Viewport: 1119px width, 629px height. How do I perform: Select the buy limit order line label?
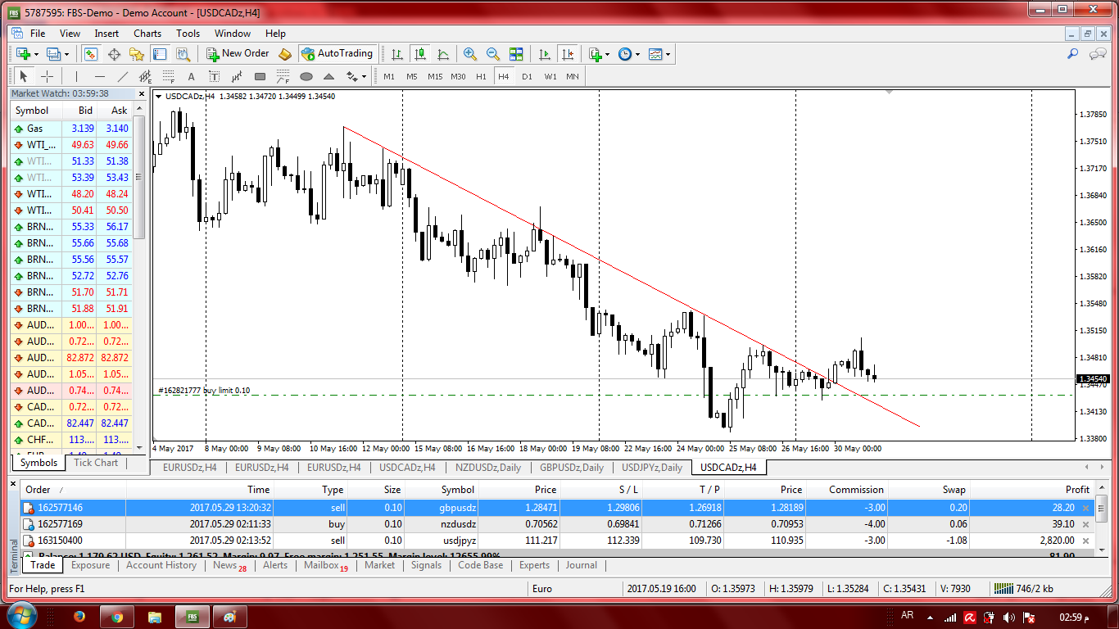[x=205, y=391]
